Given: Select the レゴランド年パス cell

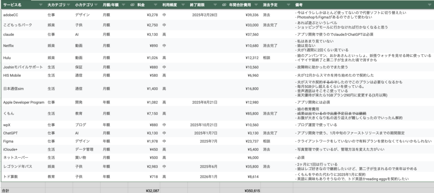Looking at the screenshot, I should pyautogui.click(x=23, y=167).
